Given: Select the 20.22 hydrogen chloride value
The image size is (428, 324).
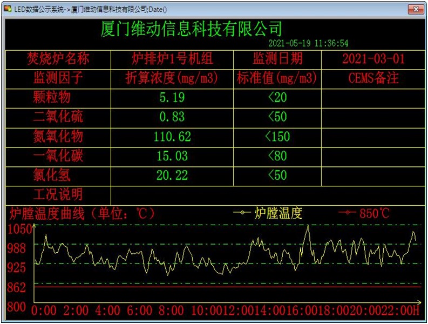Looking at the screenshot, I should coord(172,175).
